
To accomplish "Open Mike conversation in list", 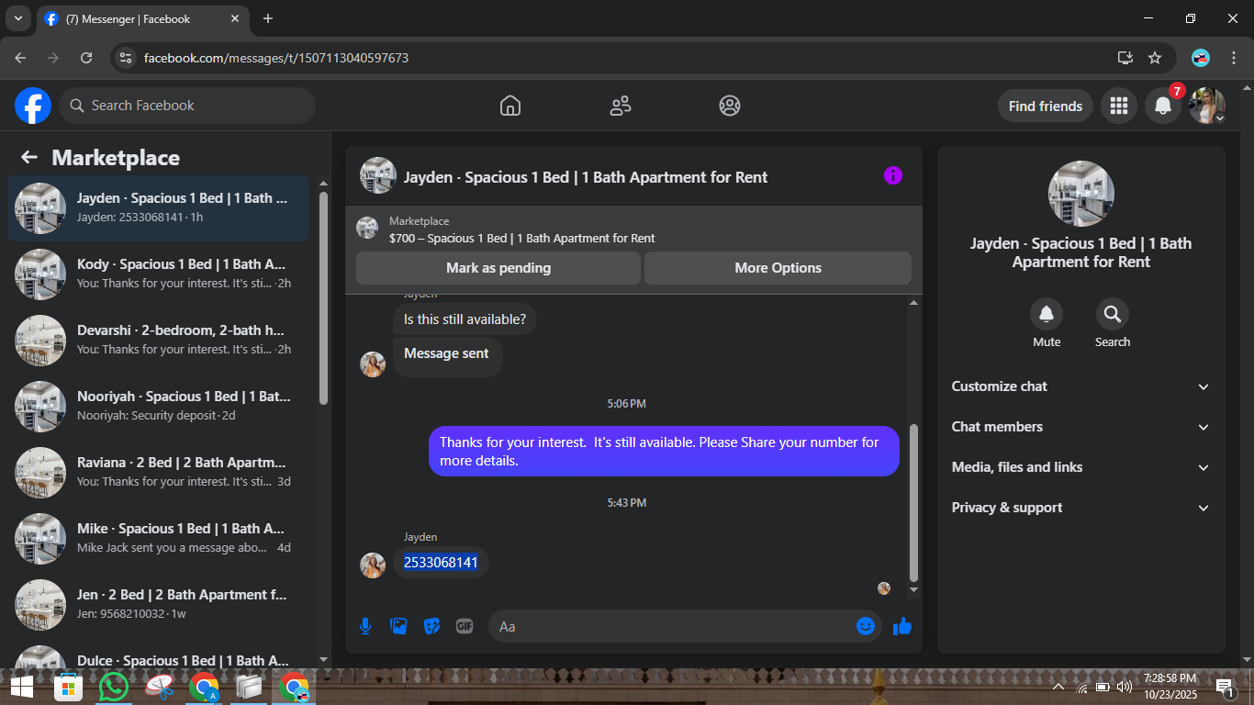I will click(159, 539).
